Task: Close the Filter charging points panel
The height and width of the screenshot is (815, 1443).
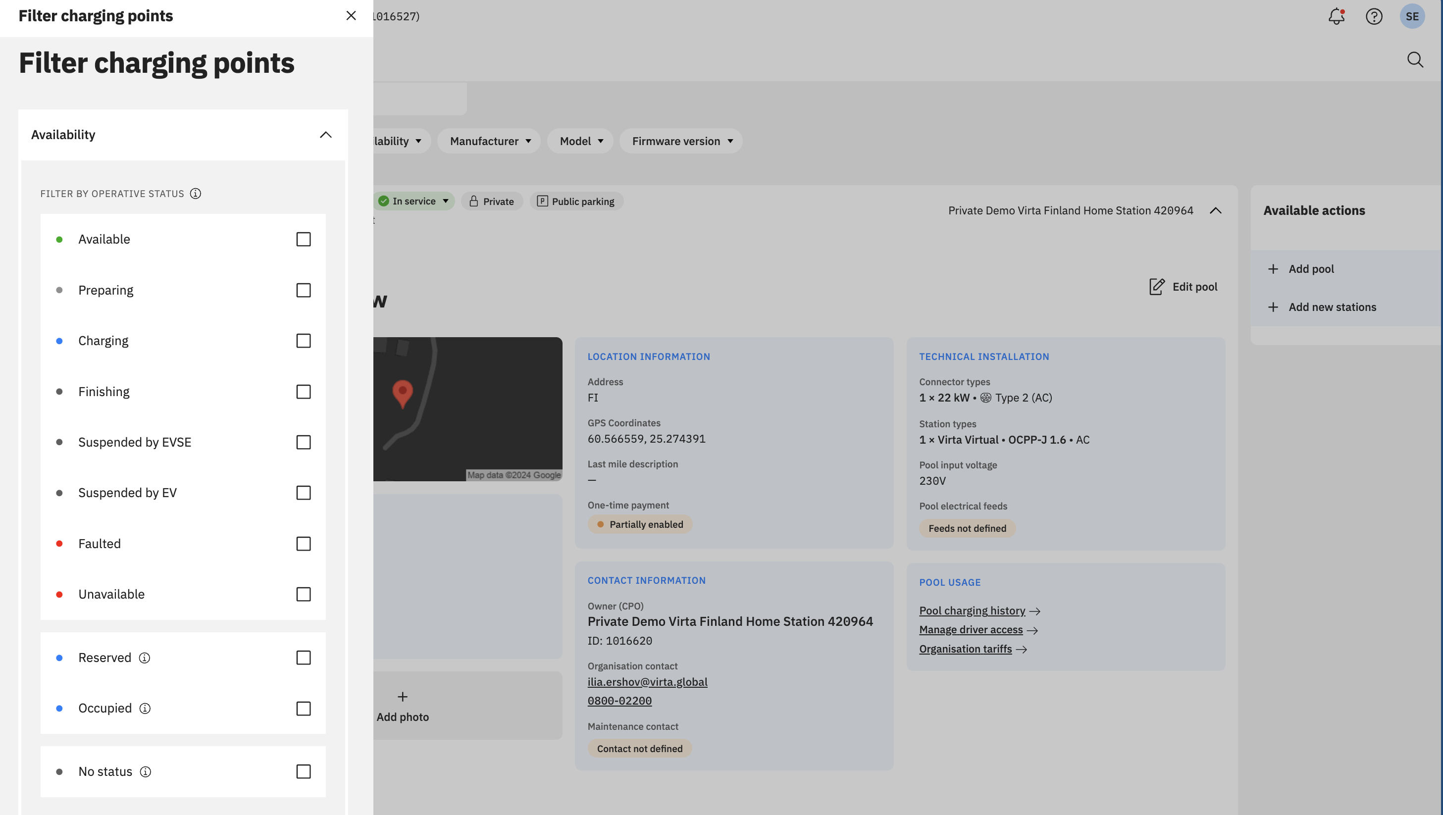Action: 351,16
